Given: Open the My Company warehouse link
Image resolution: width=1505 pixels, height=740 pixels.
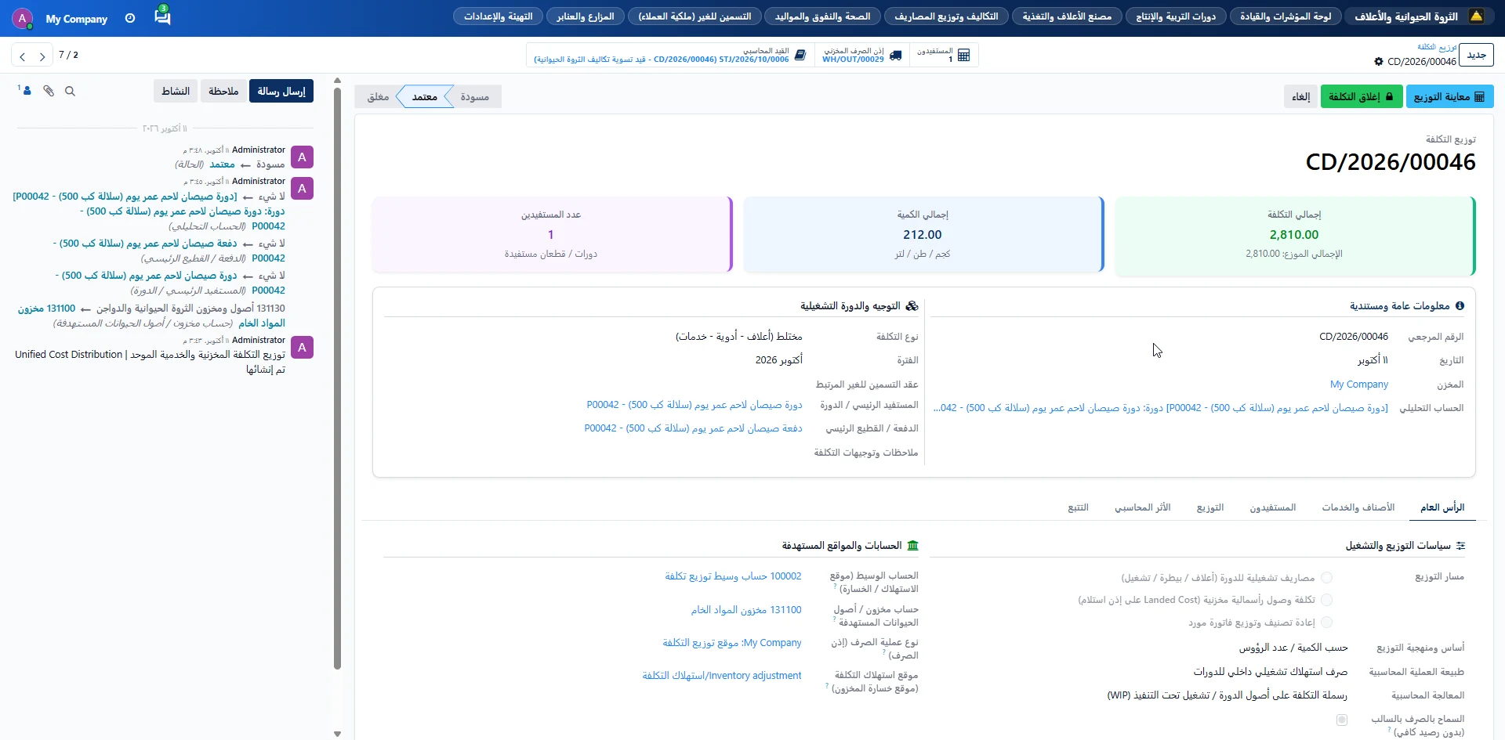Looking at the screenshot, I should [1358, 384].
